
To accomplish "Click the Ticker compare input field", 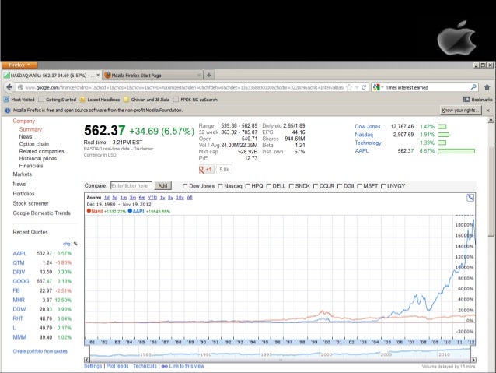I will point(131,185).
